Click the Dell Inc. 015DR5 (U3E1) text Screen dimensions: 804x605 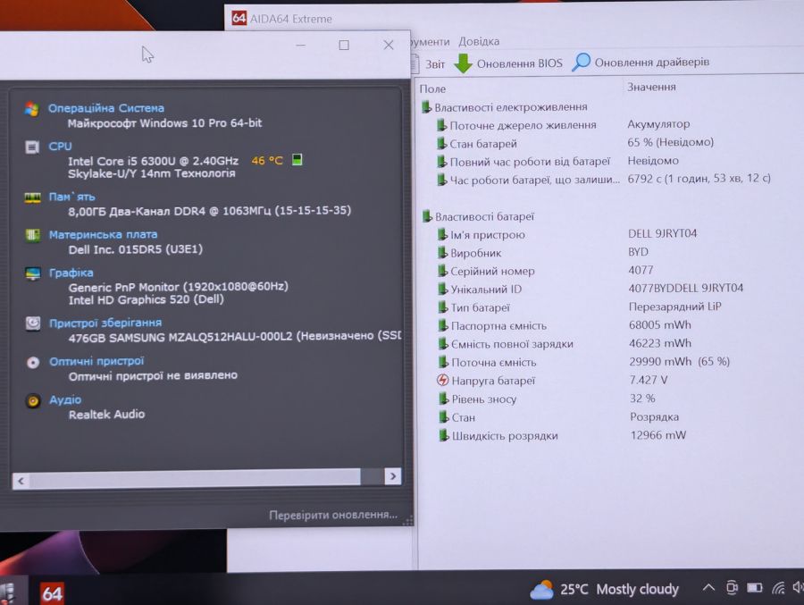coord(136,249)
